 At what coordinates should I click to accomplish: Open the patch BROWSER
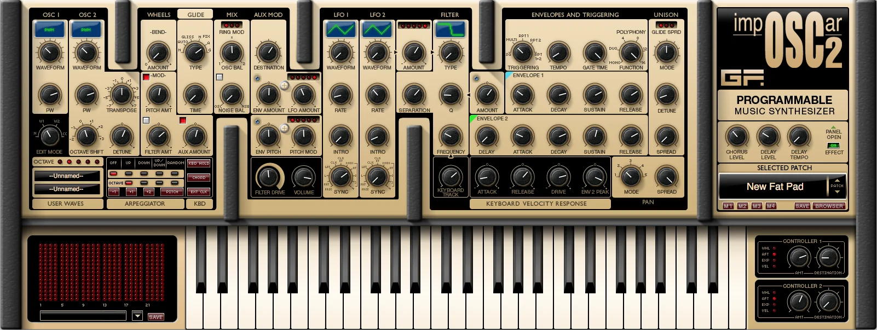pos(829,206)
